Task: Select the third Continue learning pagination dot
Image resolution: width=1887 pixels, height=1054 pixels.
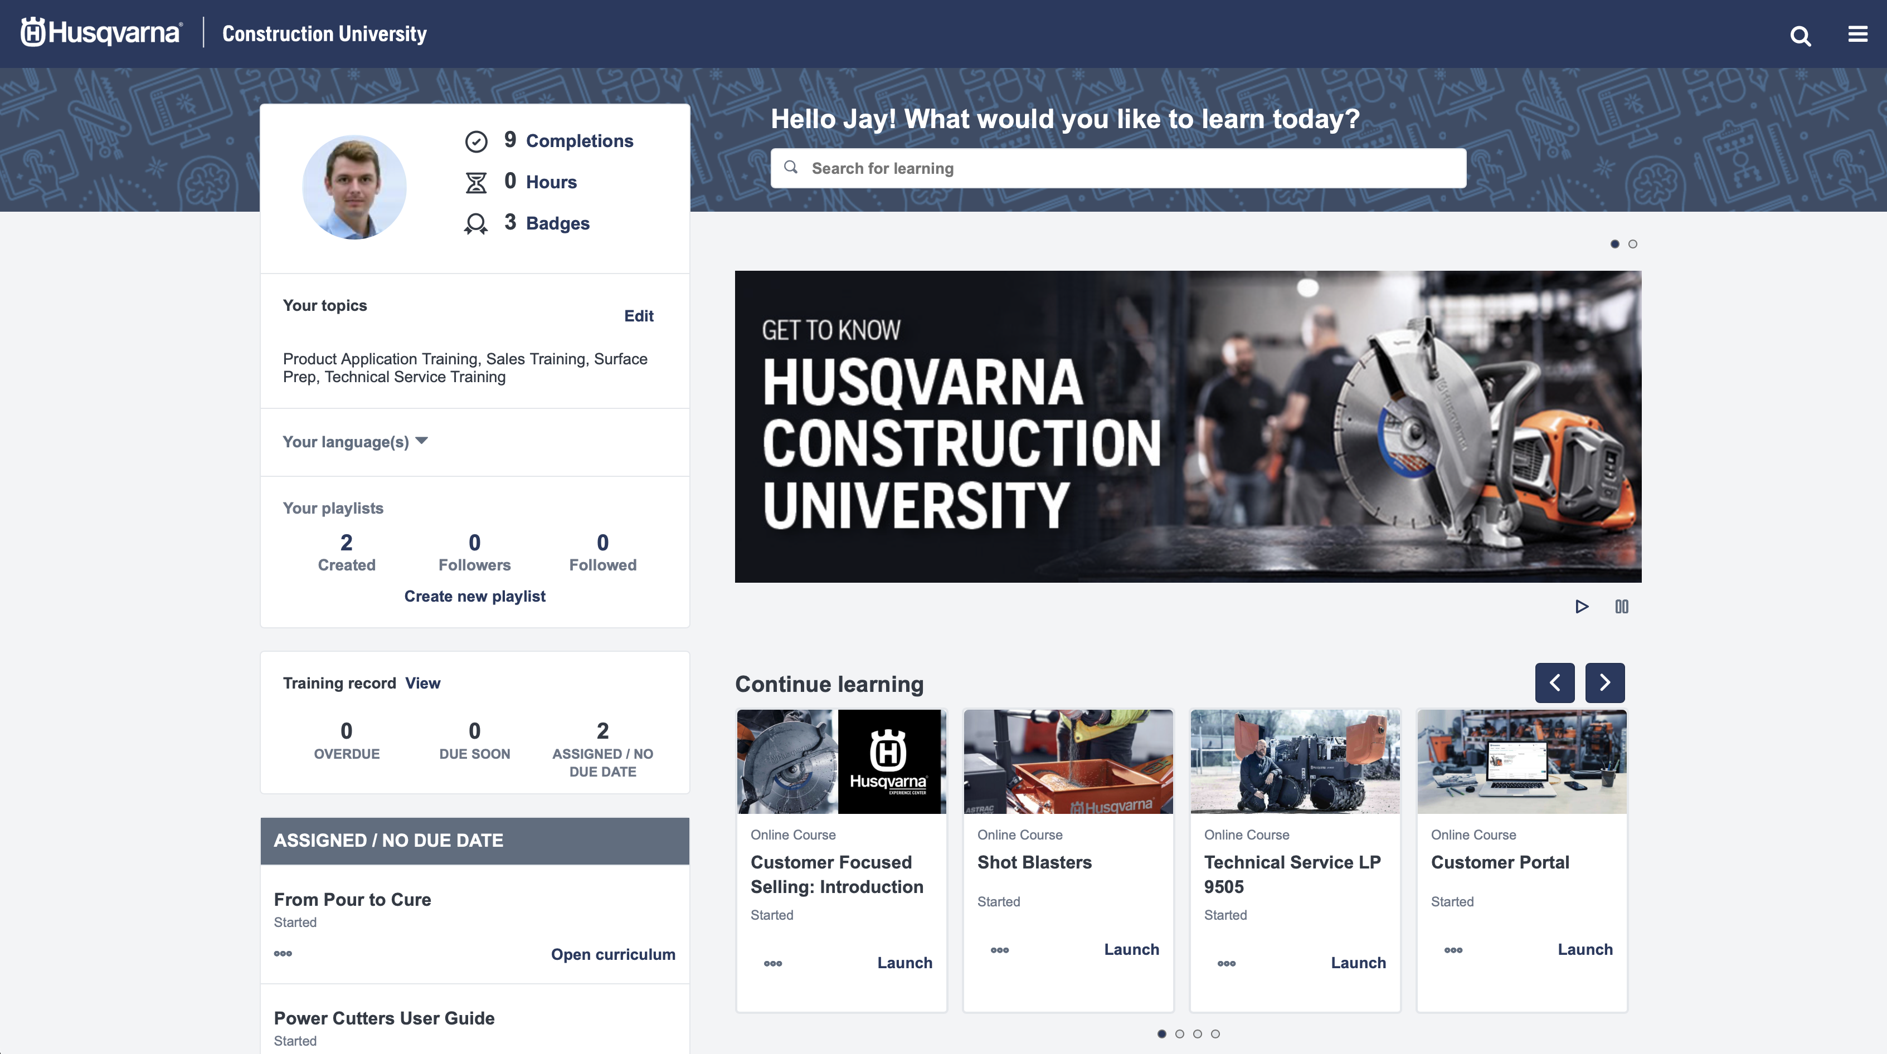Action: (1198, 1033)
